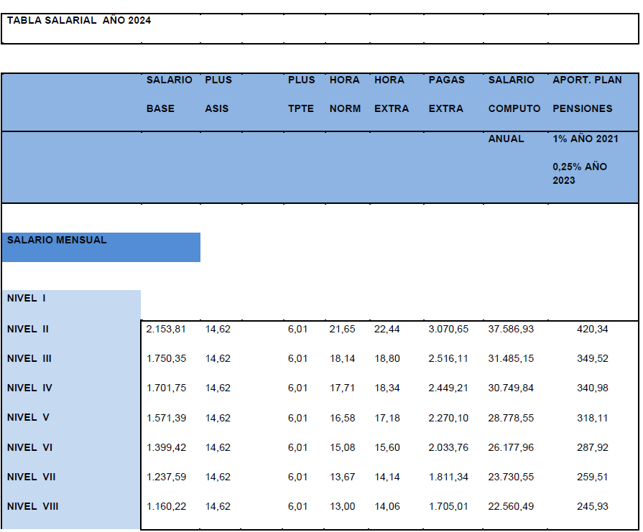Select the 'SALARIO BASE' column header

pyautogui.click(x=169, y=94)
